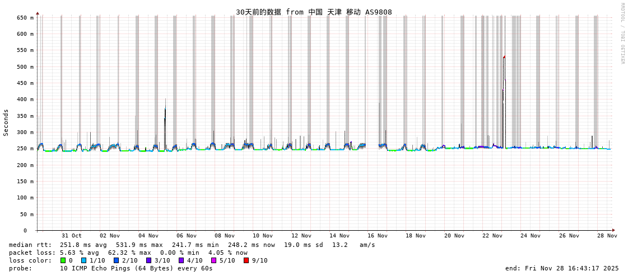Click the graph title mentioning AS9808
The image size is (628, 276).
pyautogui.click(x=314, y=12)
